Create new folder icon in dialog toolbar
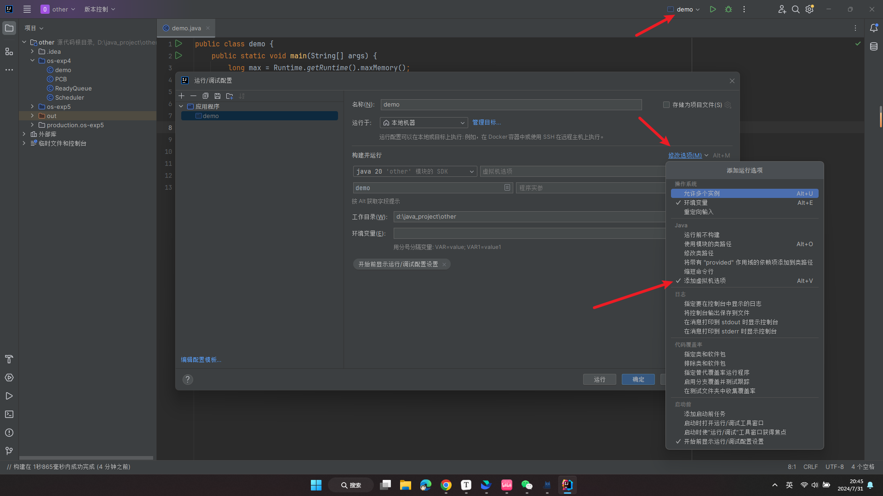Viewport: 883px width, 496px height. click(x=229, y=96)
